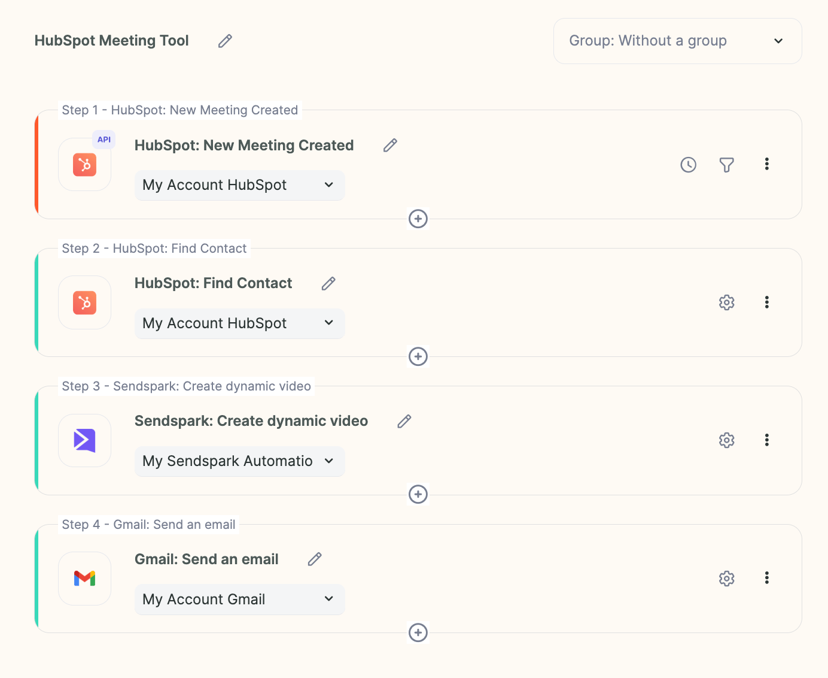The image size is (828, 678).
Task: Click the Gmail: Send an email bold heading
Action: (x=206, y=559)
